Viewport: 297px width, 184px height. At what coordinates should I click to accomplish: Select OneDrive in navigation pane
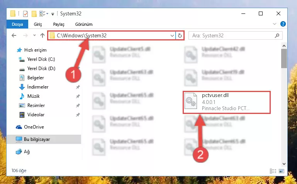click(x=34, y=127)
